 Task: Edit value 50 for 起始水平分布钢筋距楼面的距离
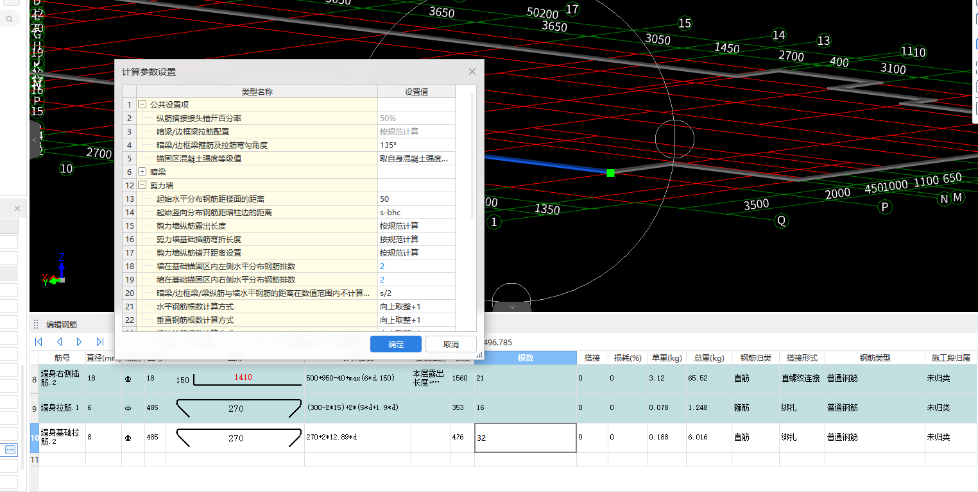(x=416, y=199)
